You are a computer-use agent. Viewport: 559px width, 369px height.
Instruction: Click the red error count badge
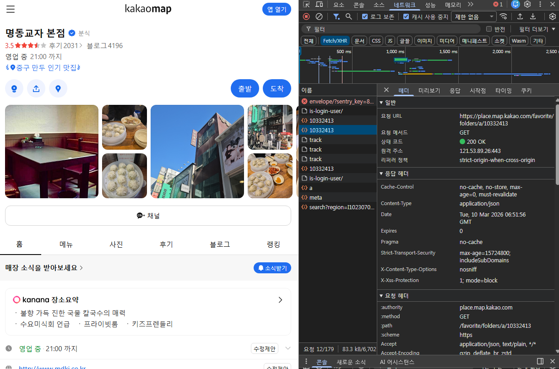tap(498, 5)
